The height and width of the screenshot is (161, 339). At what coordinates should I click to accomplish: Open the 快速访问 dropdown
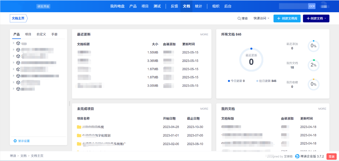point(261,18)
